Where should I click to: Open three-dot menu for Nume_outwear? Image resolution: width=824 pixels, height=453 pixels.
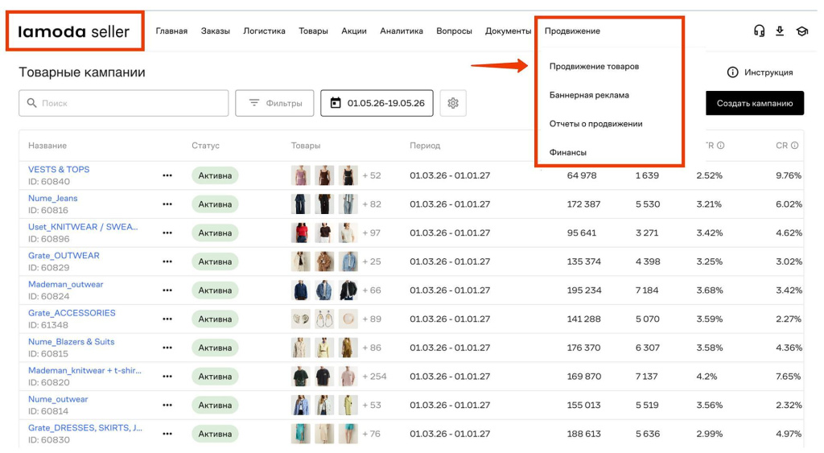coord(167,406)
